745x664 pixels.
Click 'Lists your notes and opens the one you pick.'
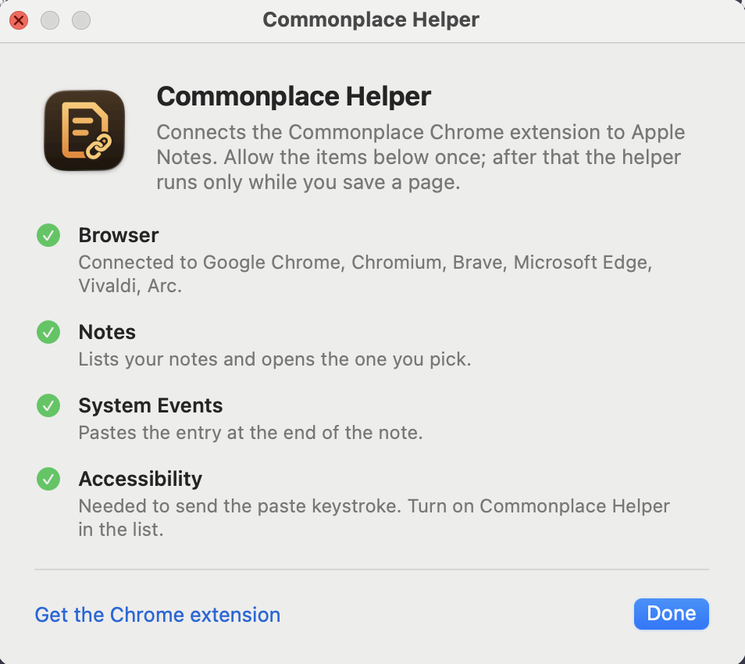pyautogui.click(x=275, y=359)
